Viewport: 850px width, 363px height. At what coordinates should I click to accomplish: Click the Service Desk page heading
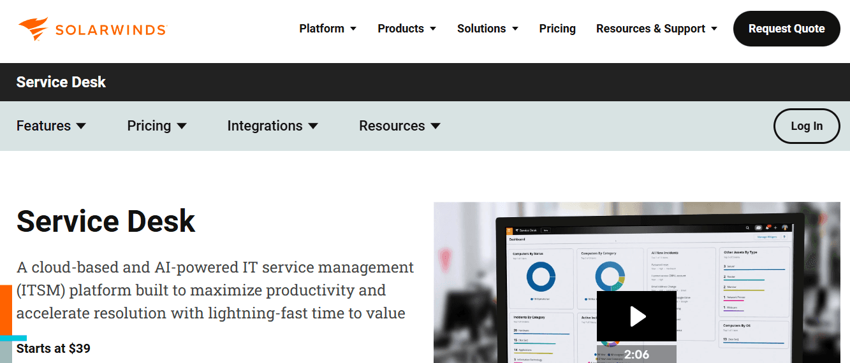pyautogui.click(x=106, y=221)
